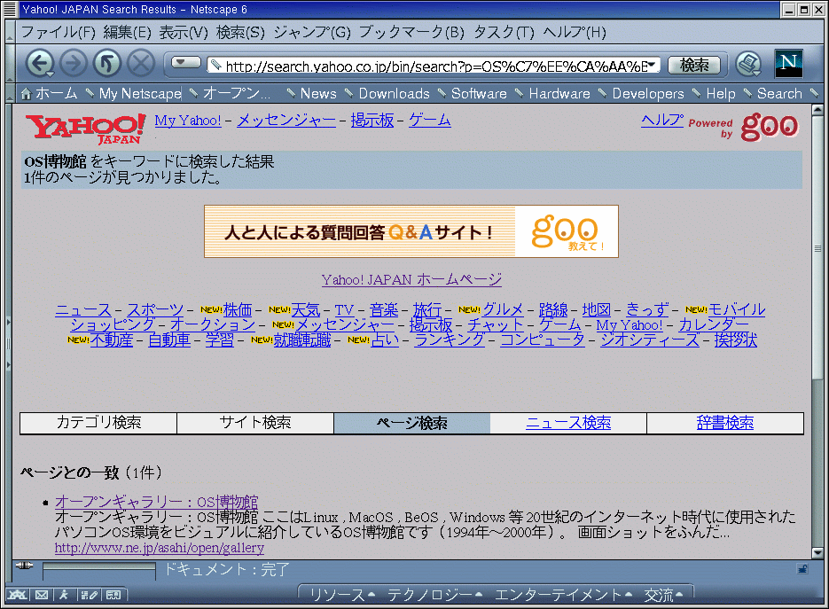Click the Print icon in the toolbar
The width and height of the screenshot is (829, 609).
point(748,65)
